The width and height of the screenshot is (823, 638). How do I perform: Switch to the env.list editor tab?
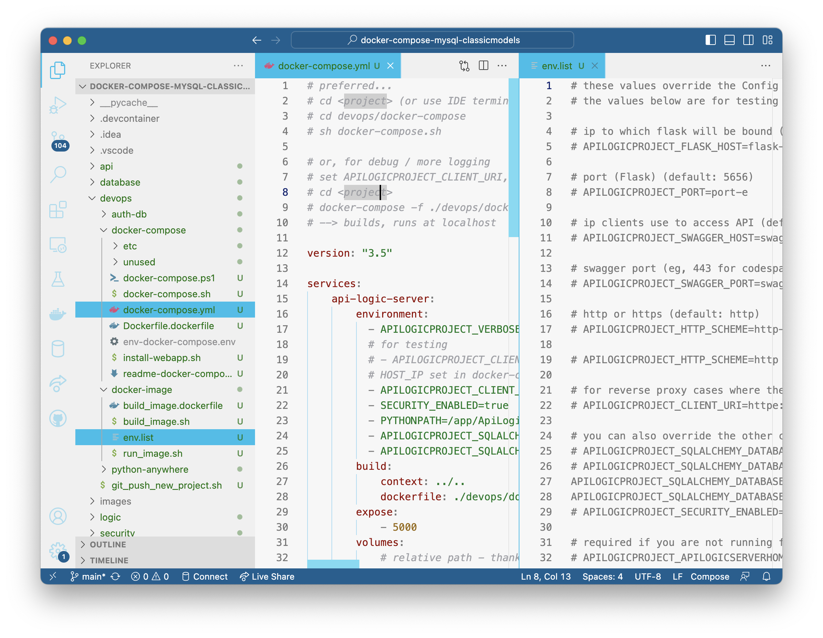(557, 66)
